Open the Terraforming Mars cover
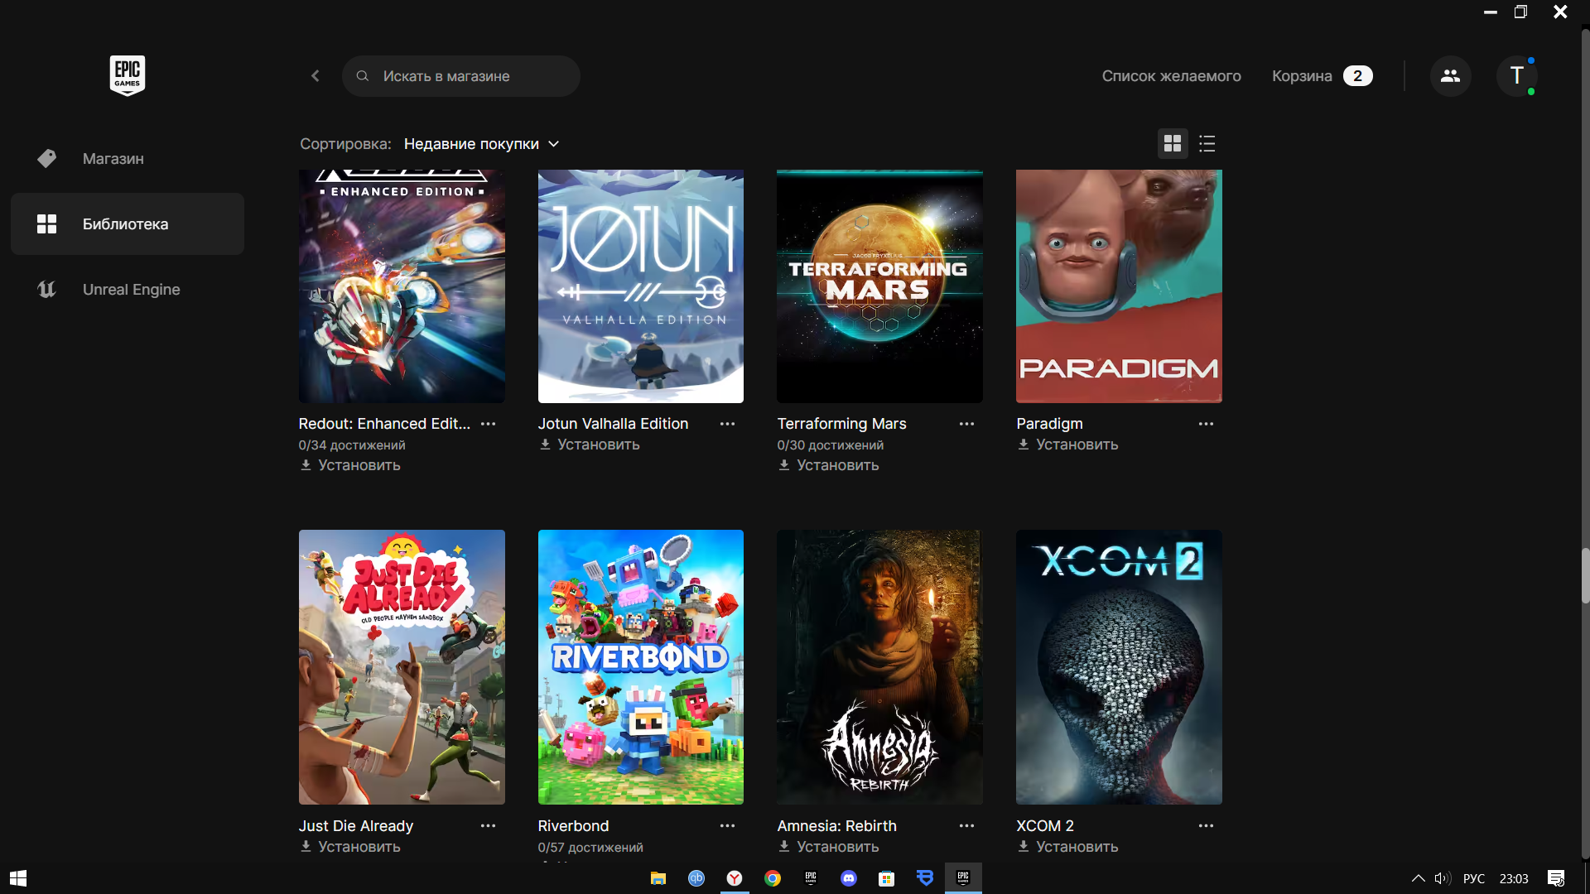The image size is (1590, 894). click(879, 286)
